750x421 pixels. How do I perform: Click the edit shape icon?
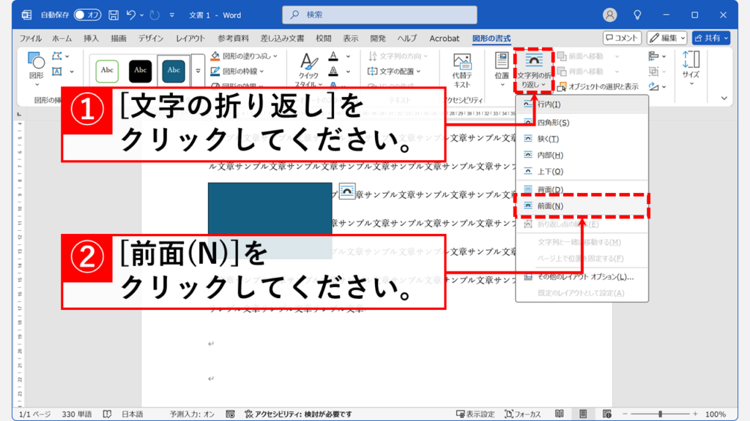coord(57,56)
